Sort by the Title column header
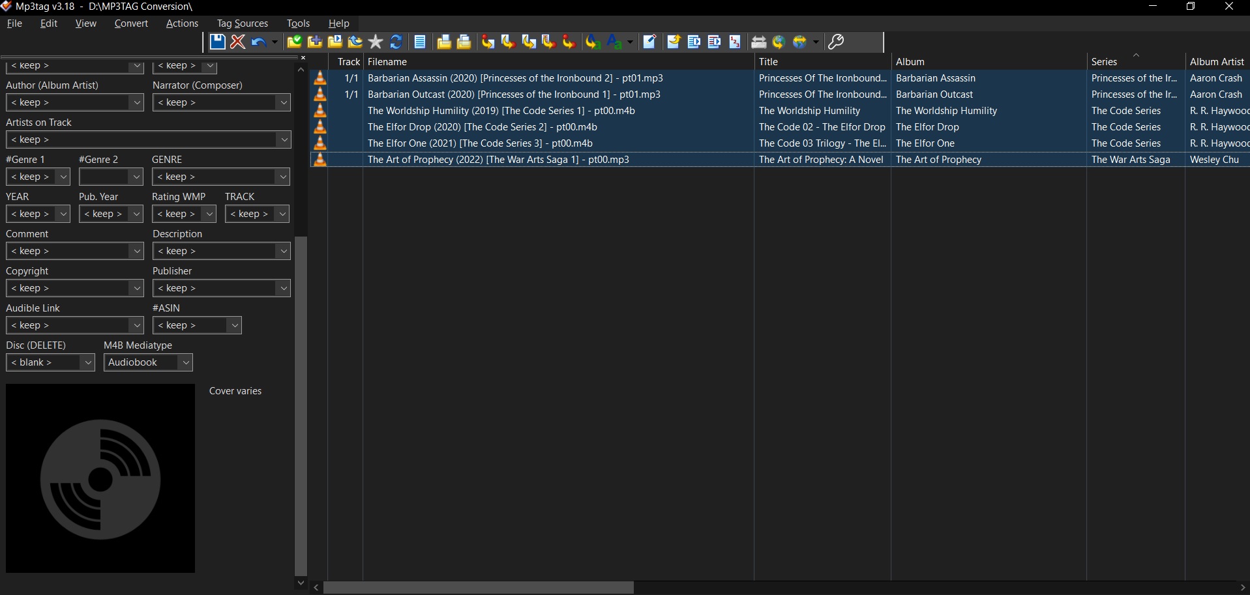This screenshot has height=595, width=1250. 822,62
